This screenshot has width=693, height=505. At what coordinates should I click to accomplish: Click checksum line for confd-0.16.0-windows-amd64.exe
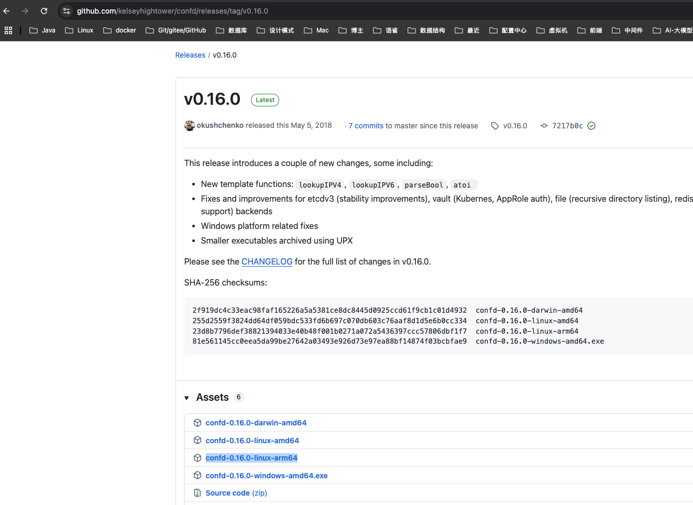(x=398, y=341)
